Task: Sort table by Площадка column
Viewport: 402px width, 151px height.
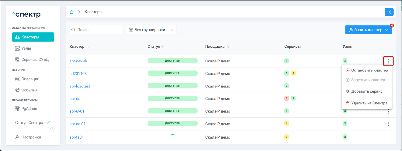Action: (227, 47)
